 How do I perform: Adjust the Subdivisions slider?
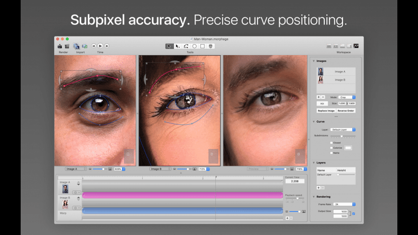coord(343,136)
